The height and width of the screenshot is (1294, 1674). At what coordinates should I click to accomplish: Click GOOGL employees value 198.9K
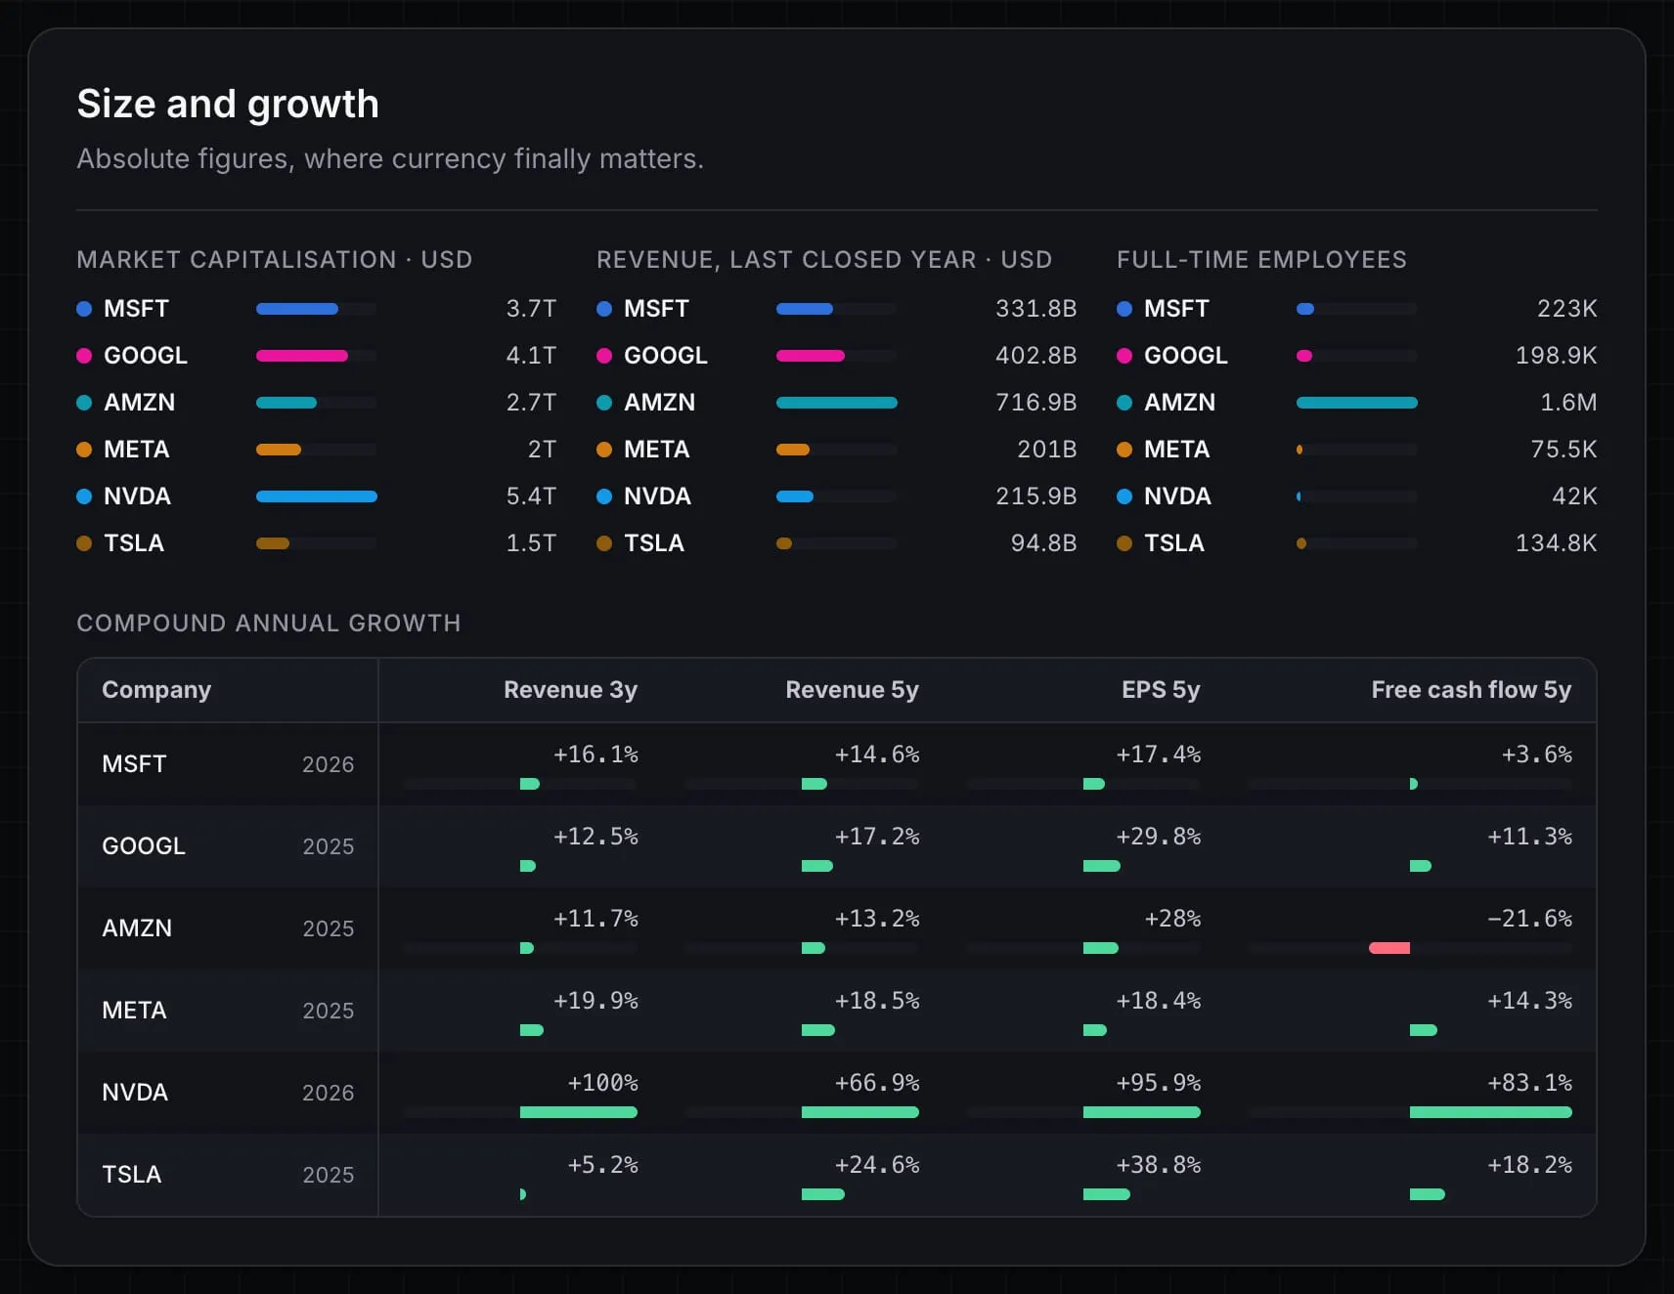click(1557, 356)
